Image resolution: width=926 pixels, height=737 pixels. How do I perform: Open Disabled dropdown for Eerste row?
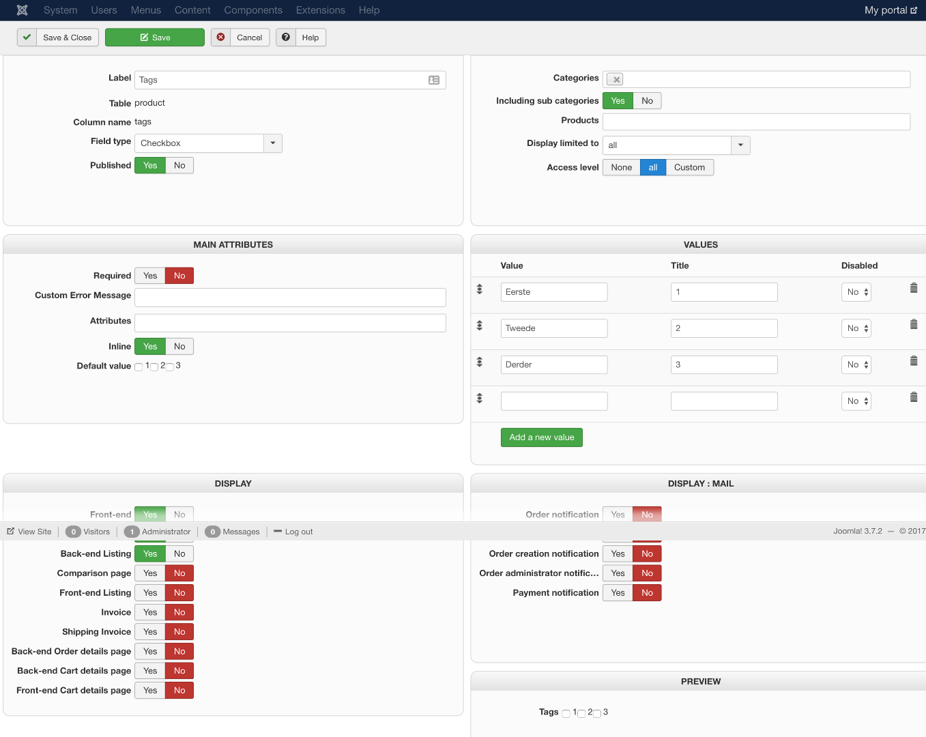coord(856,292)
